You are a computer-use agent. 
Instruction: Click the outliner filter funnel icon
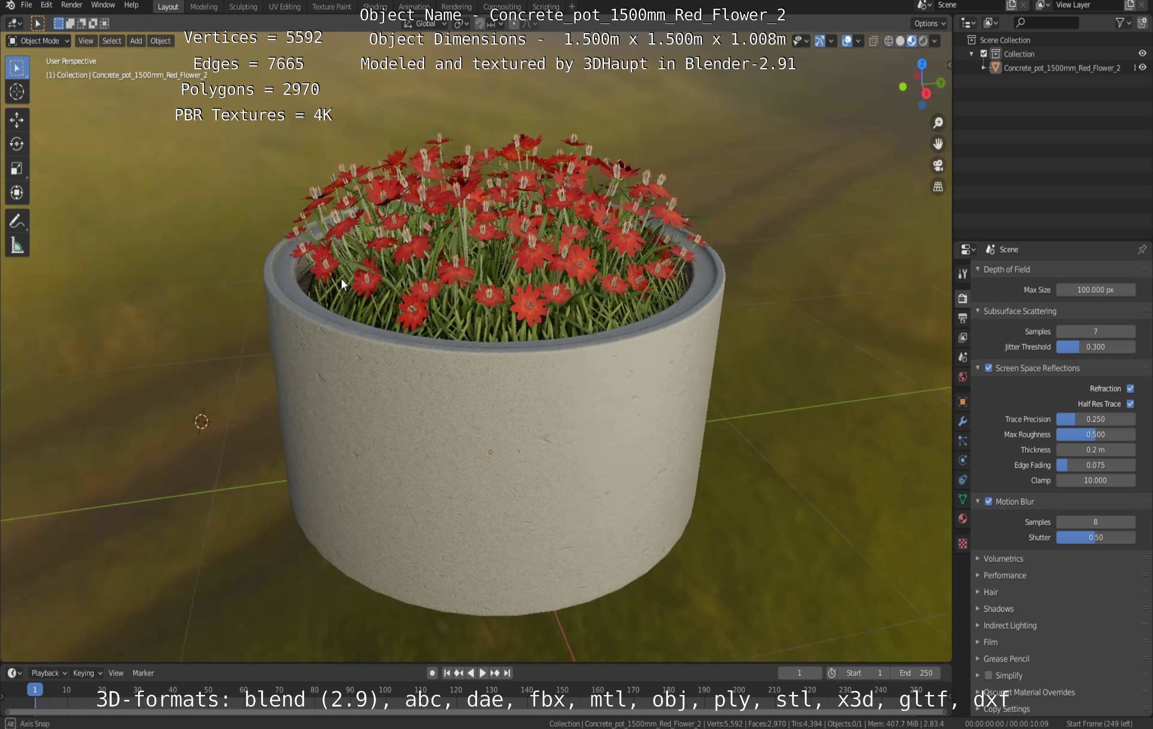1119,22
